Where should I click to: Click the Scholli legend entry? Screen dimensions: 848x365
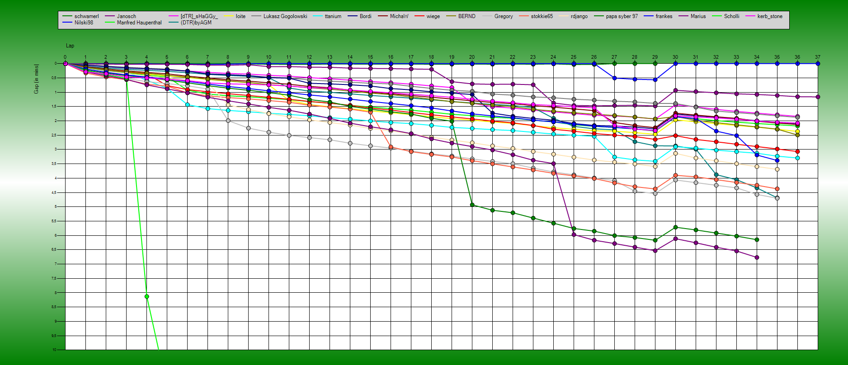pyautogui.click(x=726, y=16)
